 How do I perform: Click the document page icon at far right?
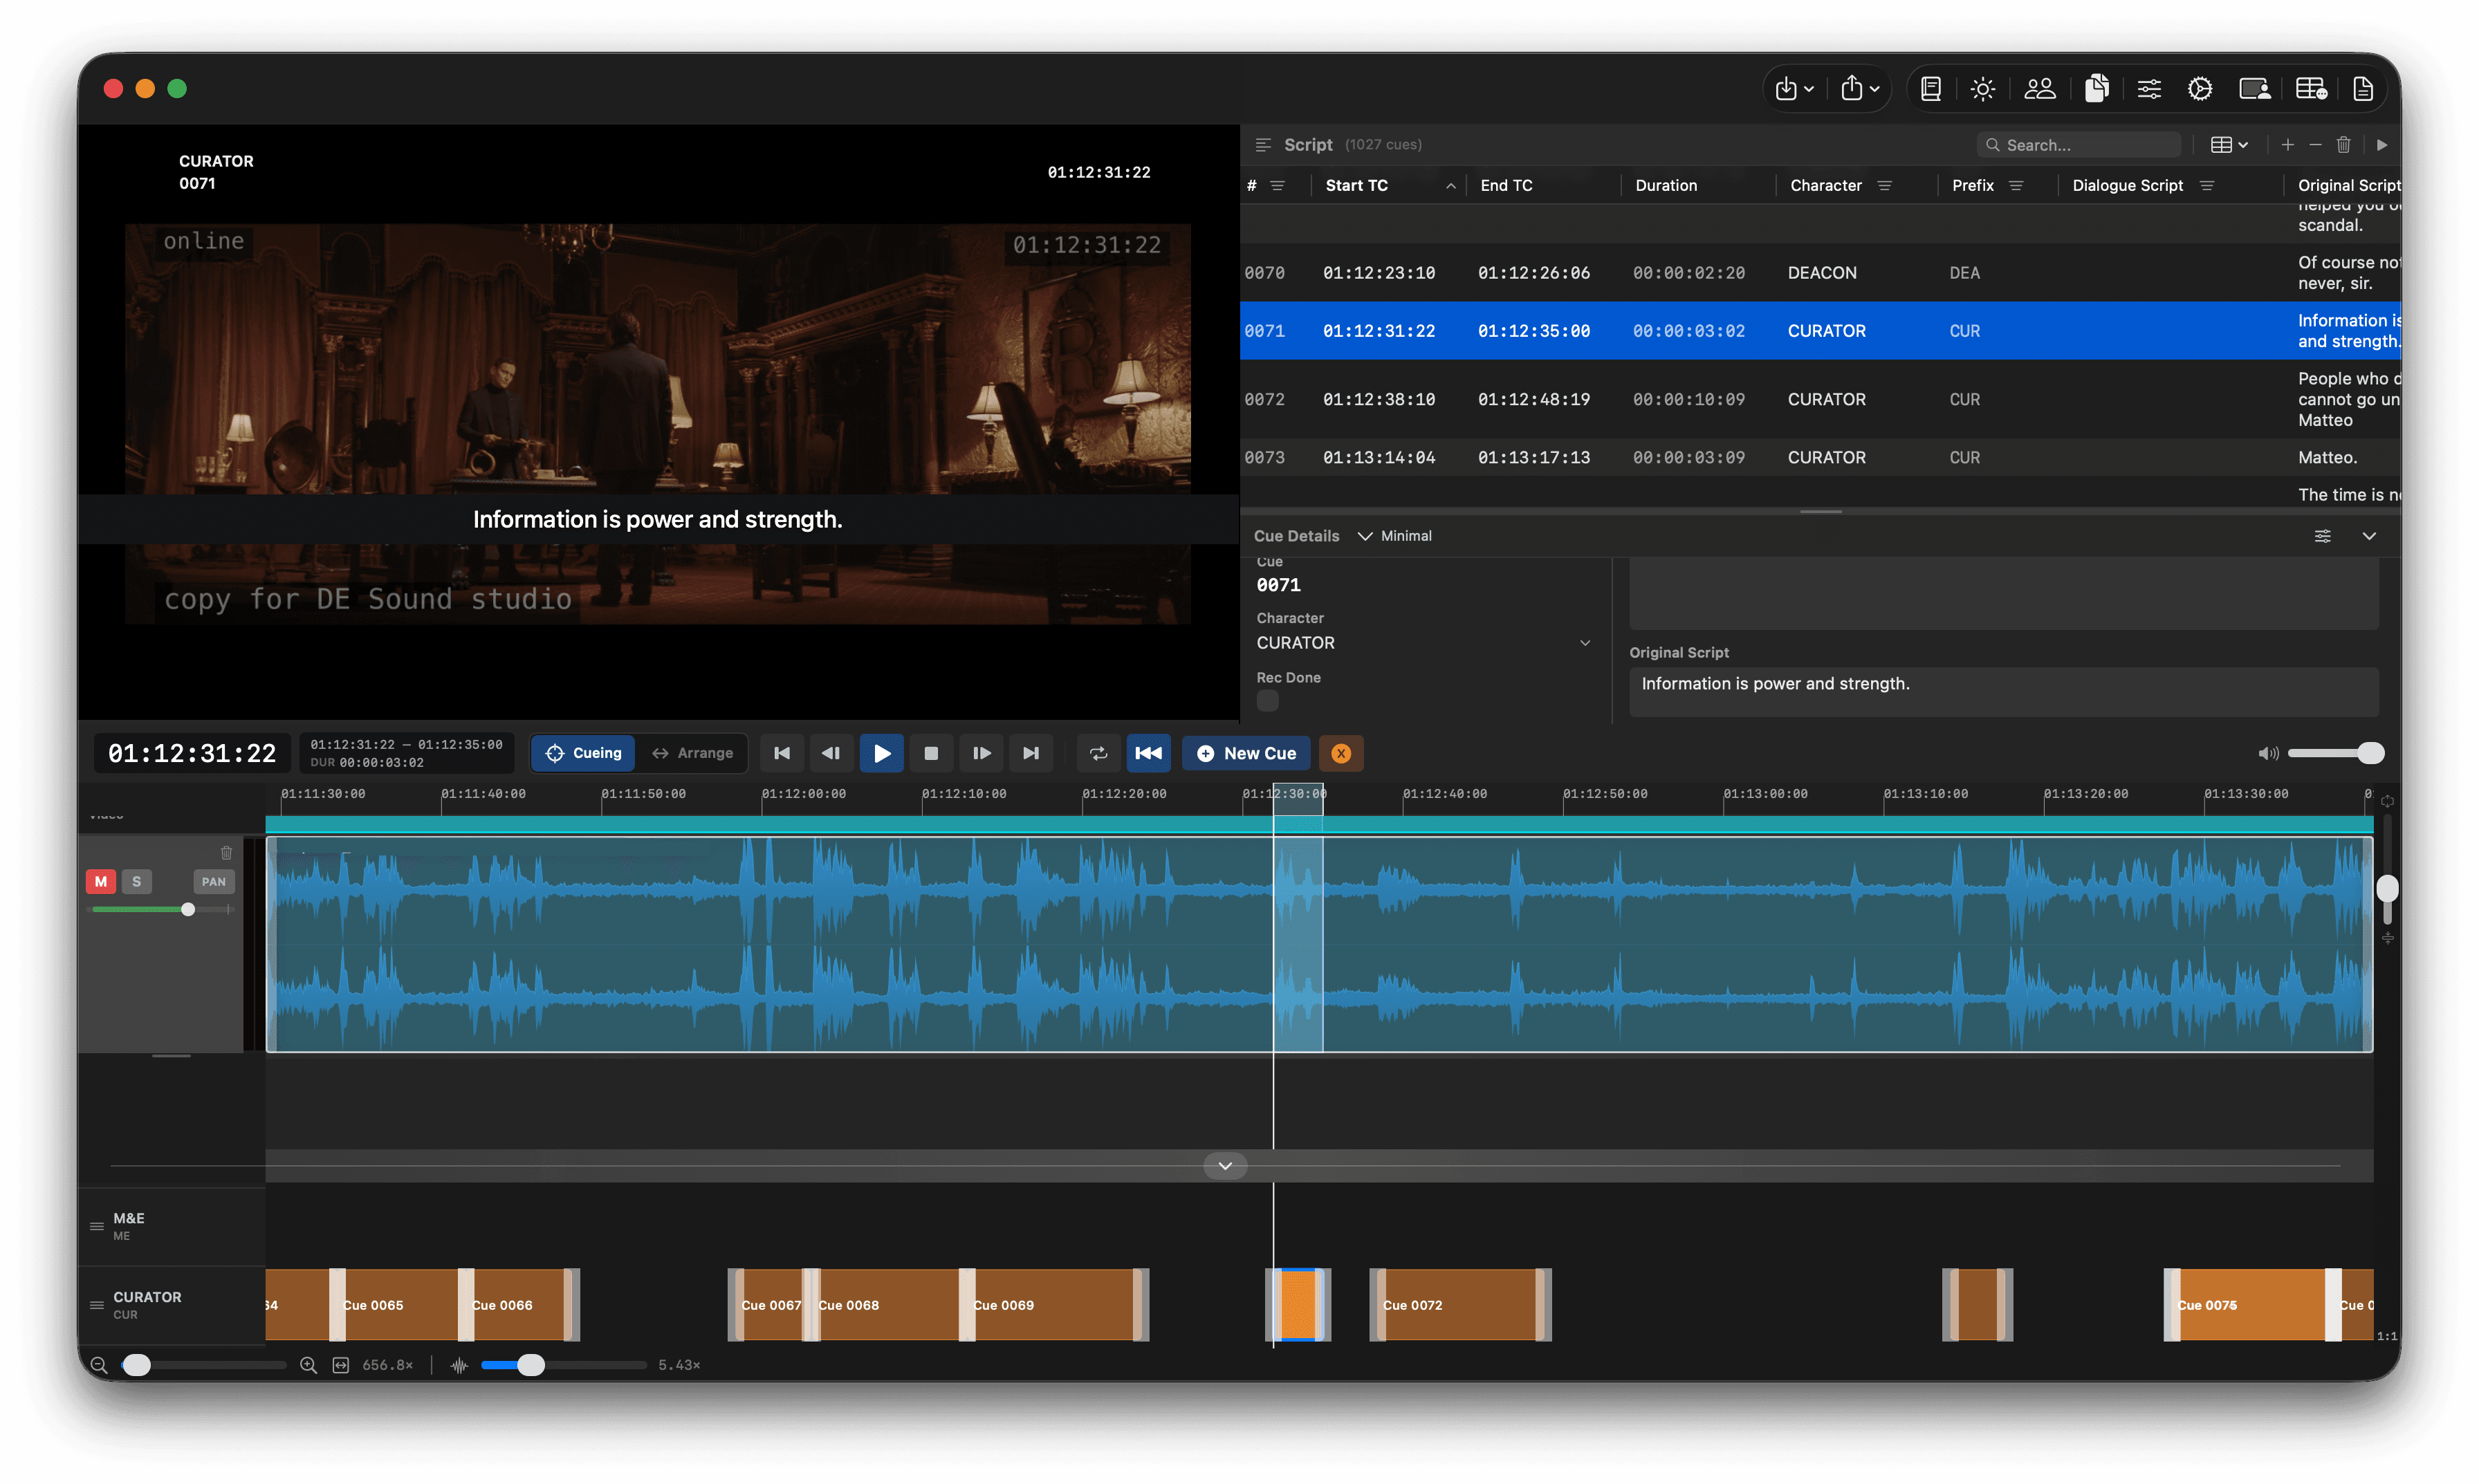[x=2362, y=89]
